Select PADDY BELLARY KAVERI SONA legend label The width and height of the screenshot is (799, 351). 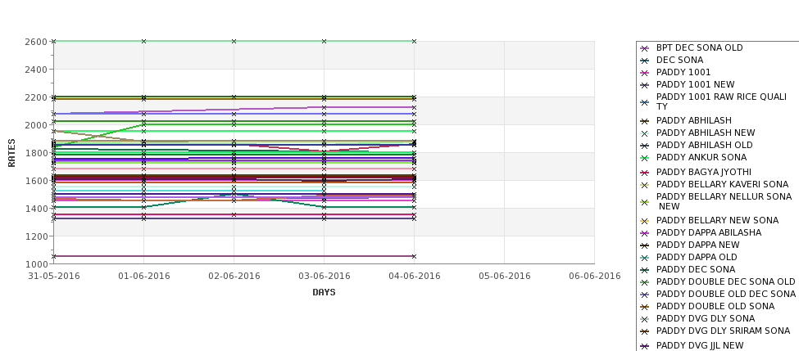tap(722, 184)
